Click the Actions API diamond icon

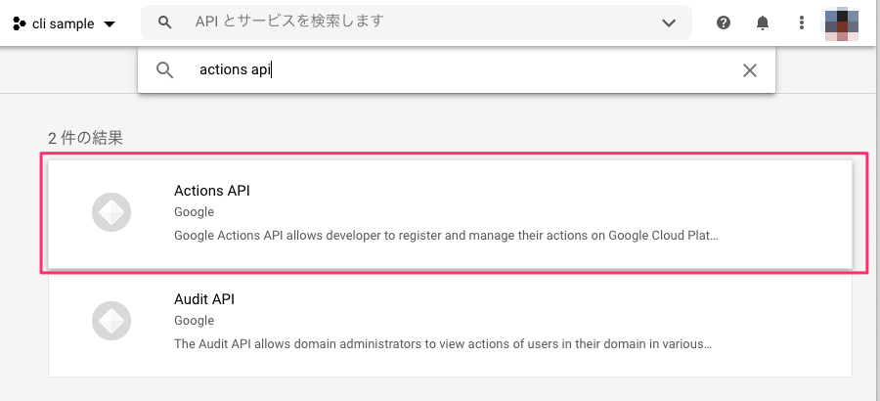point(111,212)
